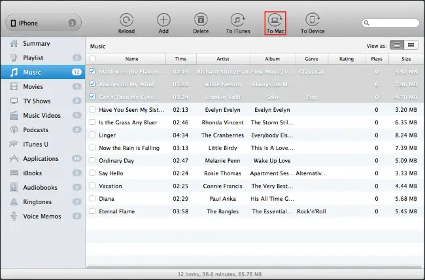425x280 pixels.
Task: Click artist Connie Francis cell
Action: (x=222, y=186)
